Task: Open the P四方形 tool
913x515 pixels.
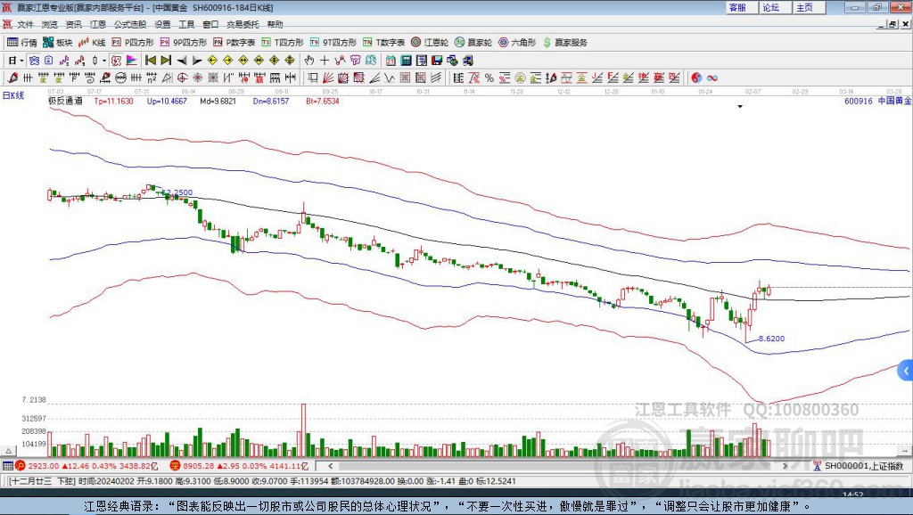Action: [x=133, y=43]
